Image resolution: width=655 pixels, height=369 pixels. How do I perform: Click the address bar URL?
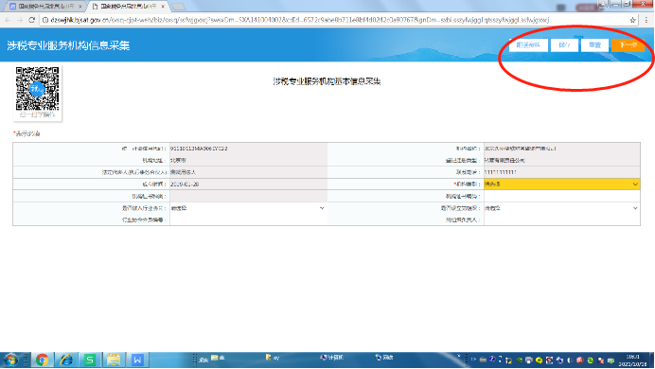point(299,20)
